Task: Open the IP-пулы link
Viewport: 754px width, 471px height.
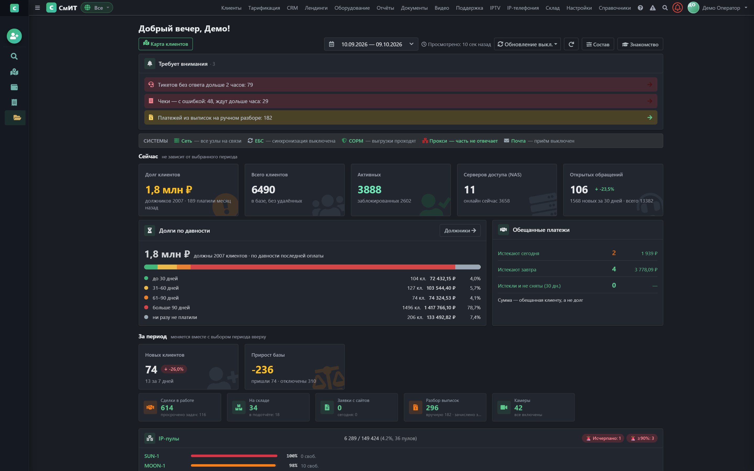Action: coord(169,438)
